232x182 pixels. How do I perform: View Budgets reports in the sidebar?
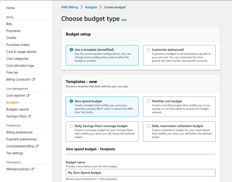click(18, 109)
